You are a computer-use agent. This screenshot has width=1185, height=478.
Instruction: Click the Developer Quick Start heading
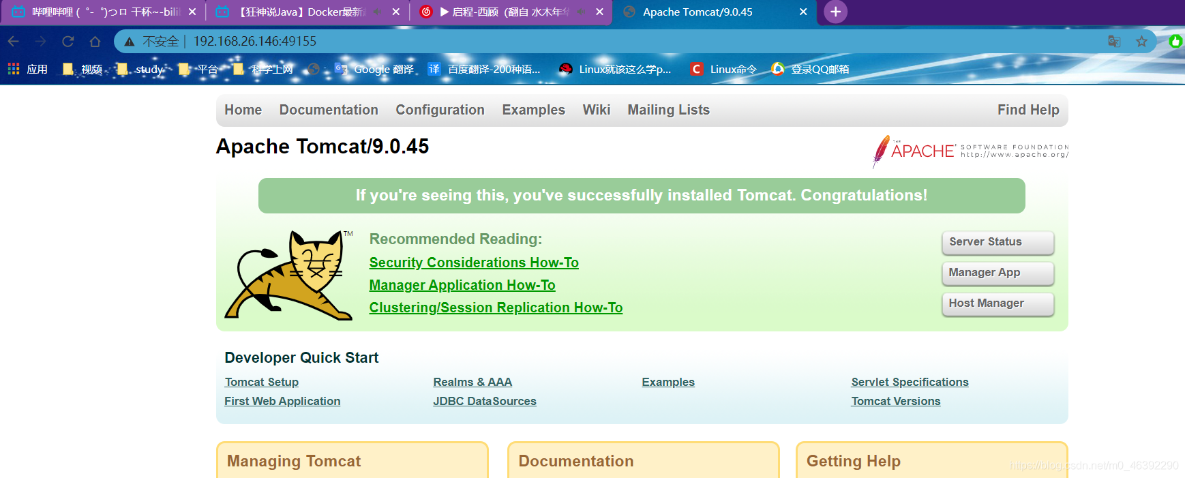point(301,357)
